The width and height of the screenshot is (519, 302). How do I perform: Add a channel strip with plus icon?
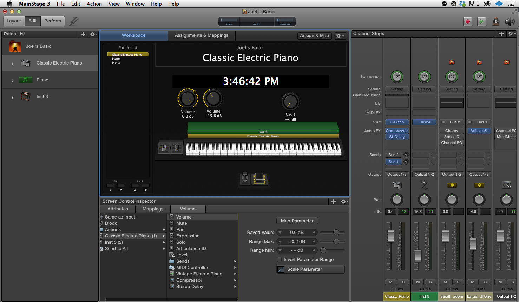[501, 34]
